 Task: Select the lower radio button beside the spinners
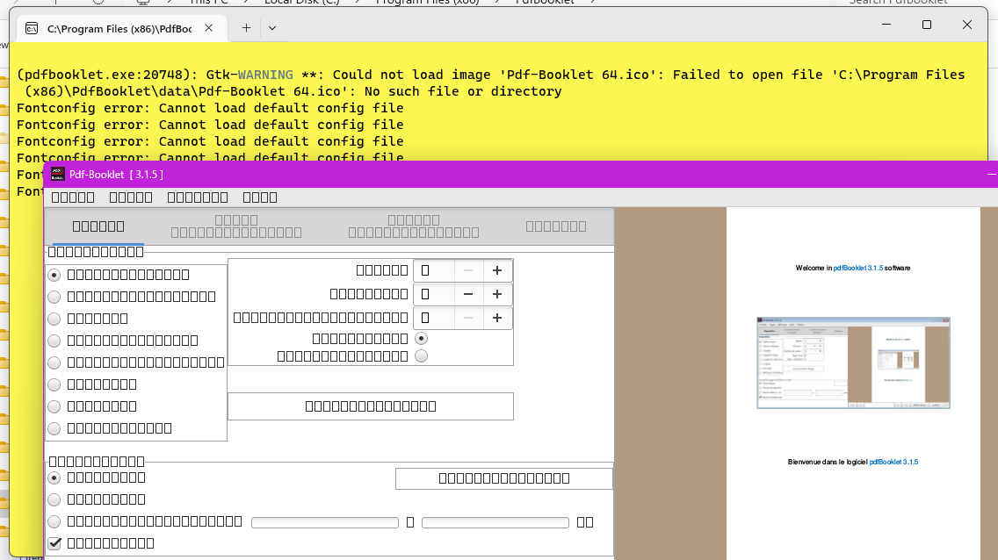tap(421, 355)
